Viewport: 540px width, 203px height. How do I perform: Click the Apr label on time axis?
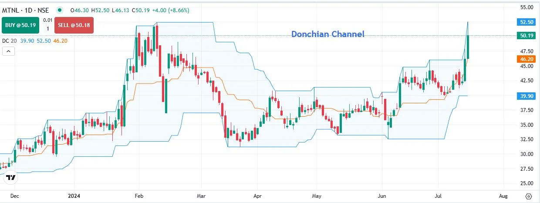pyautogui.click(x=257, y=196)
